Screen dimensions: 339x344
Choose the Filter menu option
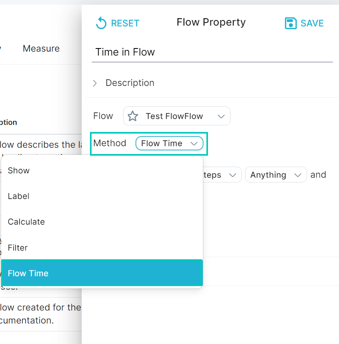coord(17,248)
